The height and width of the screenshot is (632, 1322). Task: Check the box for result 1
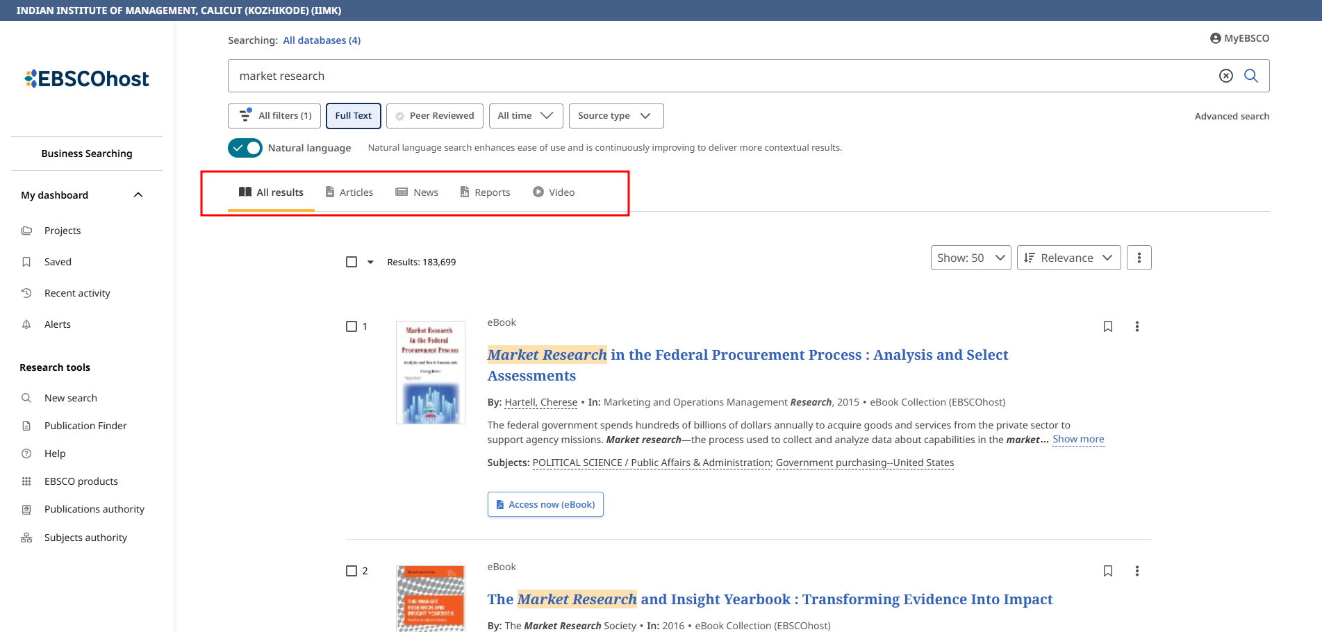point(352,326)
